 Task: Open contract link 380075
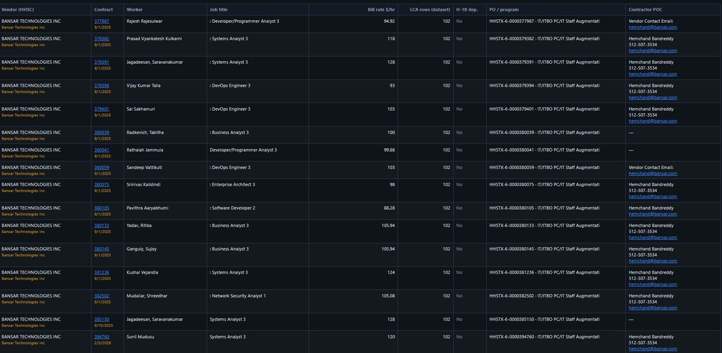point(102,185)
